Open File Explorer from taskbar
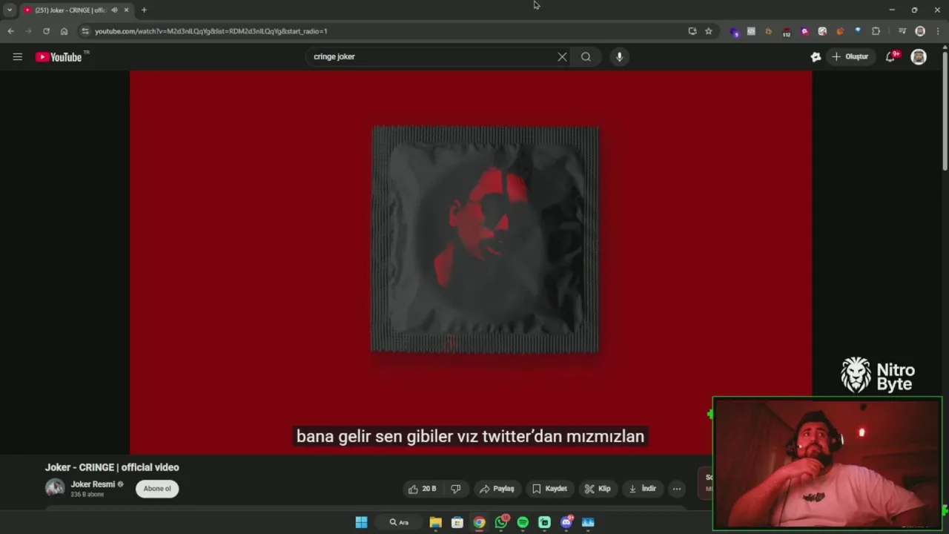Image resolution: width=949 pixels, height=534 pixels. click(435, 522)
